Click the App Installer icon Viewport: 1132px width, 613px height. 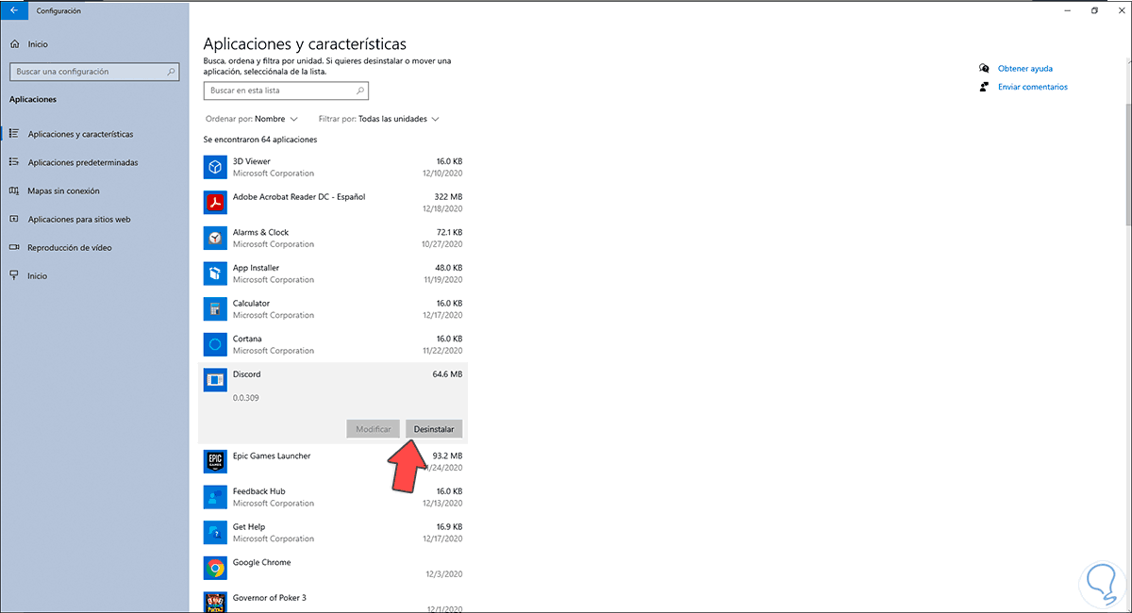tap(215, 273)
